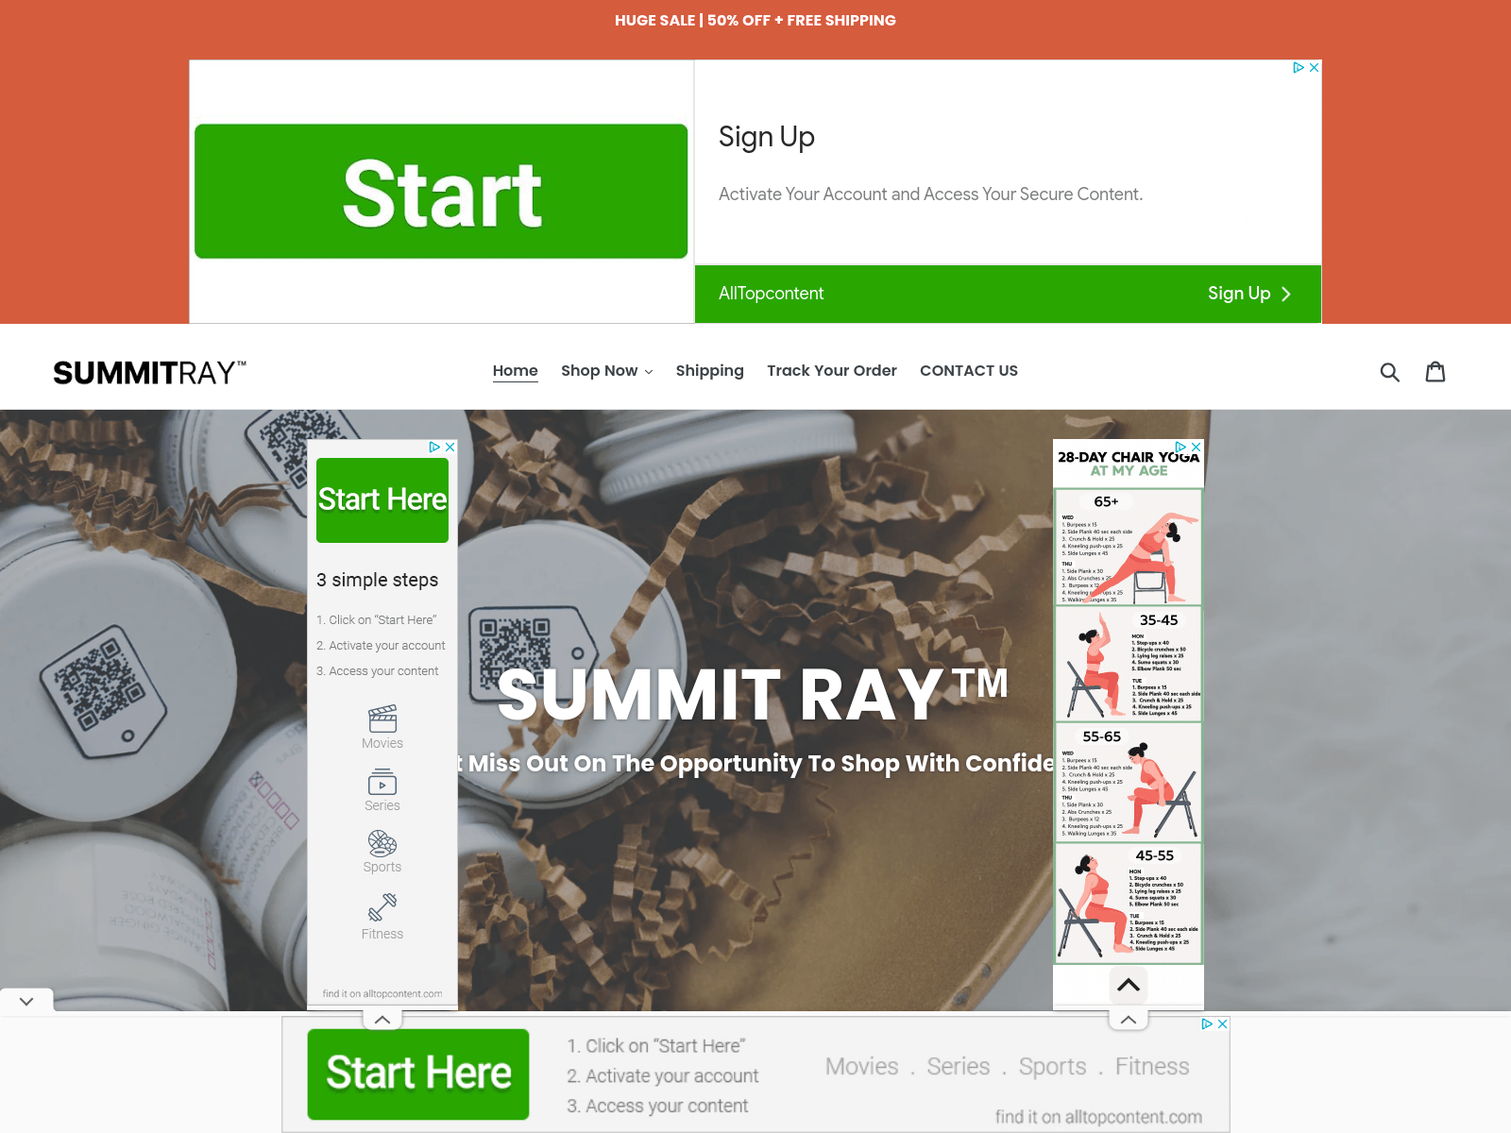Click the Movies clapperboard icon
The width and height of the screenshot is (1511, 1133).
(x=382, y=719)
